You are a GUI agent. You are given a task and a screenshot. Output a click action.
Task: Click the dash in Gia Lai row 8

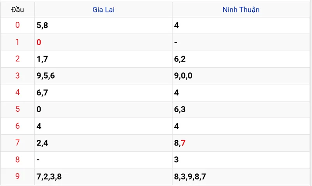pyautogui.click(x=38, y=160)
